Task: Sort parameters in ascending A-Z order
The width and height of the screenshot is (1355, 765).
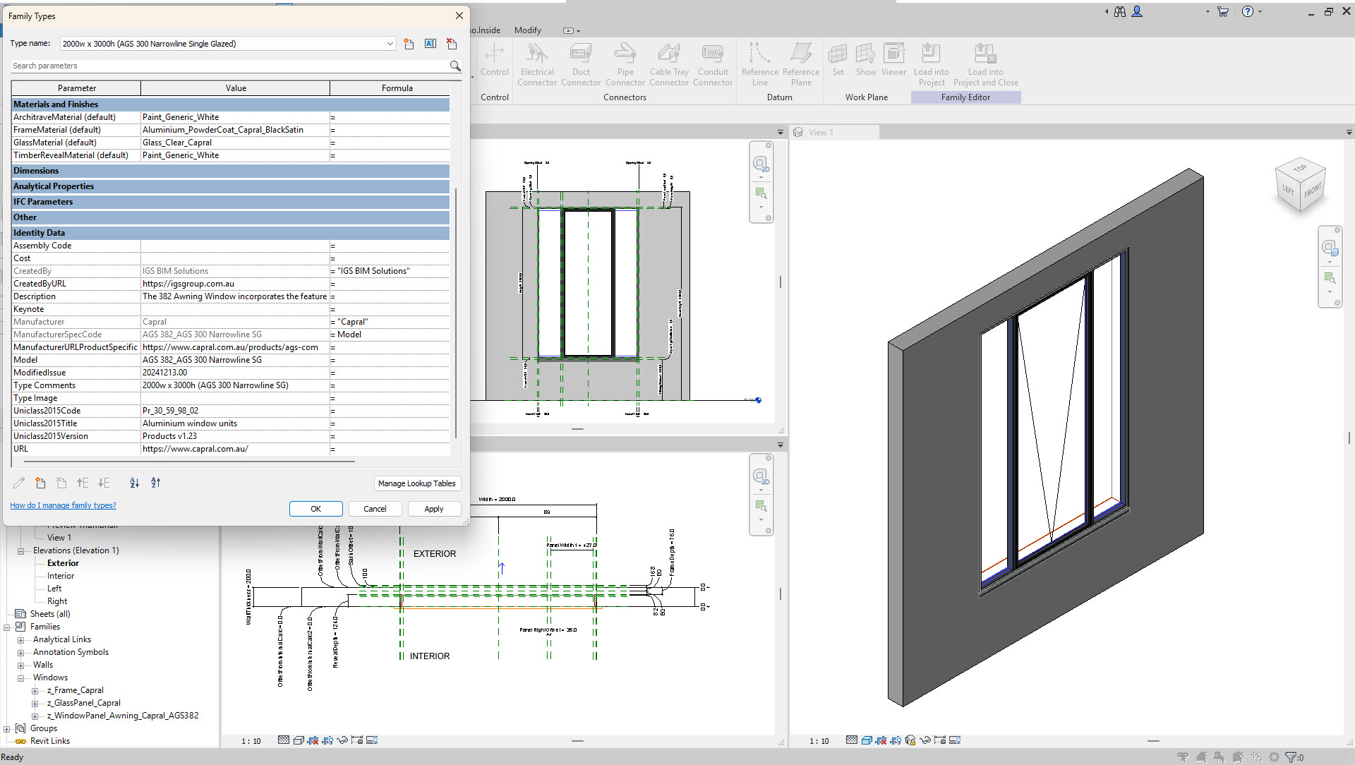Action: click(x=135, y=483)
